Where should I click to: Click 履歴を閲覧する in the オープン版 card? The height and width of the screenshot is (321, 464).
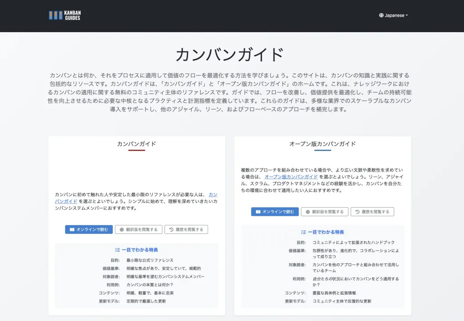tap(372, 212)
